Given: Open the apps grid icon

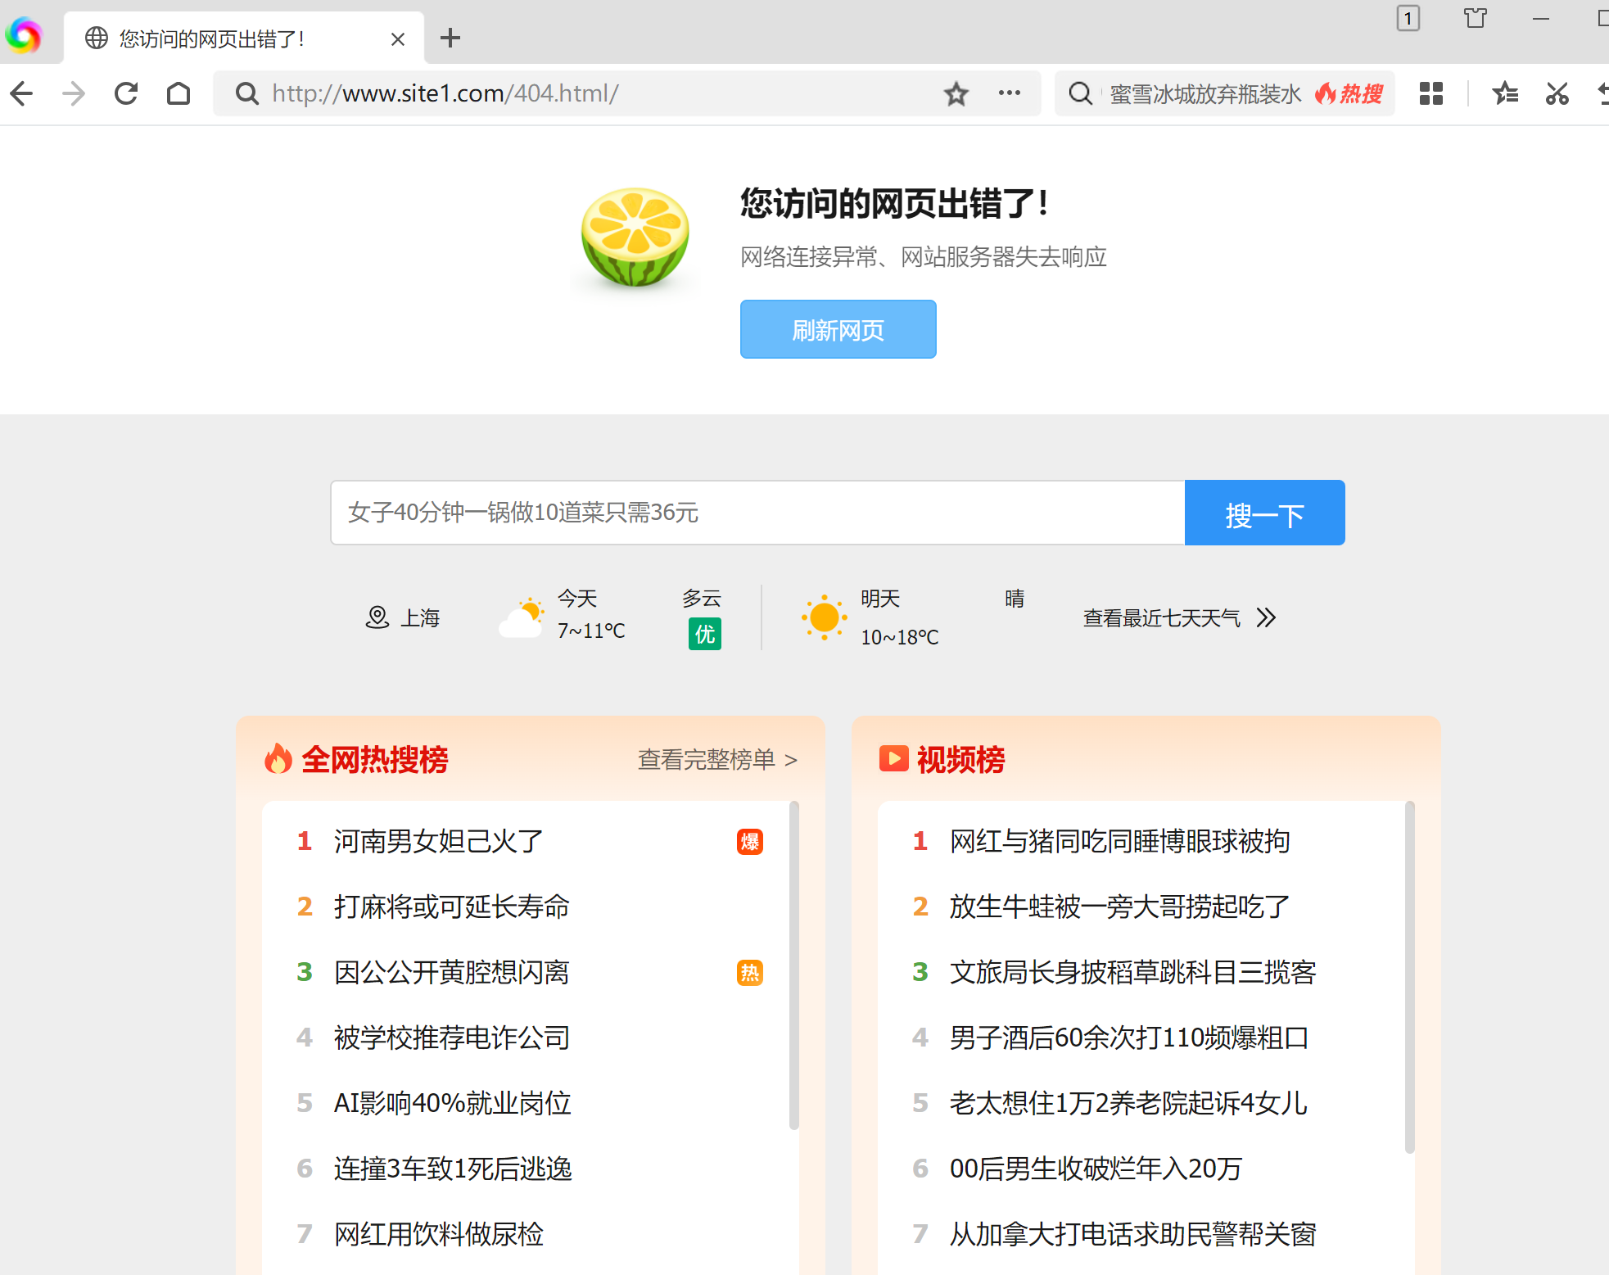Looking at the screenshot, I should [x=1430, y=93].
